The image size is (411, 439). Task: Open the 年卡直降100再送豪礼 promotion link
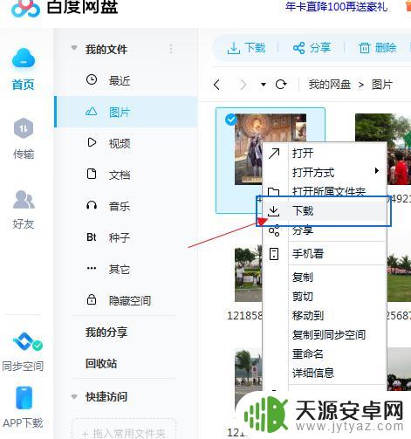[x=336, y=6]
